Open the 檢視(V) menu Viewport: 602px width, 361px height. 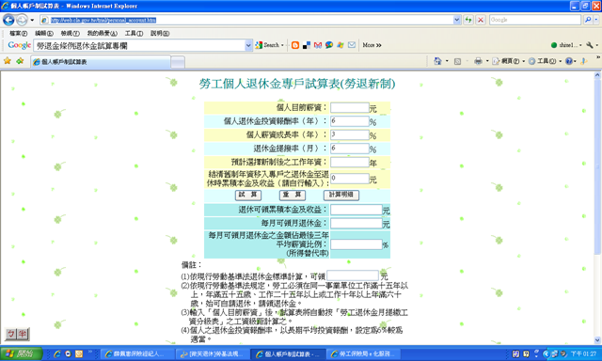pyautogui.click(x=71, y=34)
